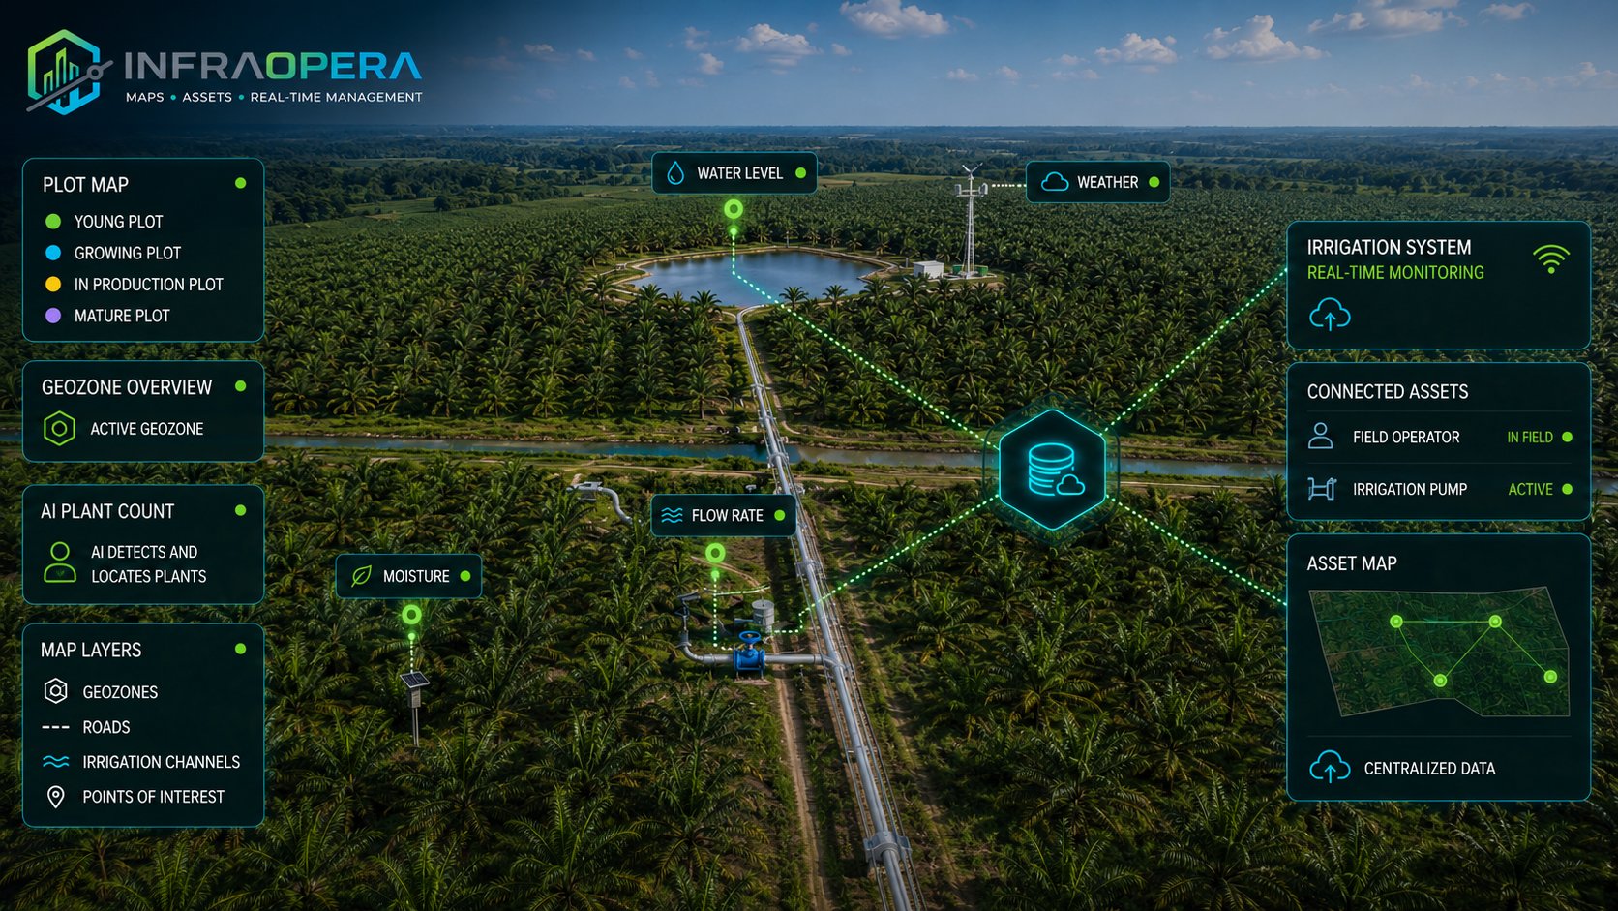Click the Plot Map panel title
The width and height of the screenshot is (1618, 911).
click(x=85, y=185)
